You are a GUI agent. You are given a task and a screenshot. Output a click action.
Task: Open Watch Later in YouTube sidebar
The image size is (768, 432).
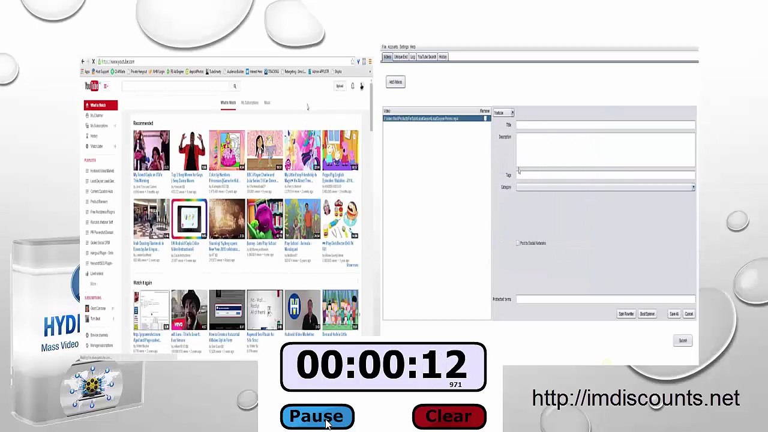point(96,146)
